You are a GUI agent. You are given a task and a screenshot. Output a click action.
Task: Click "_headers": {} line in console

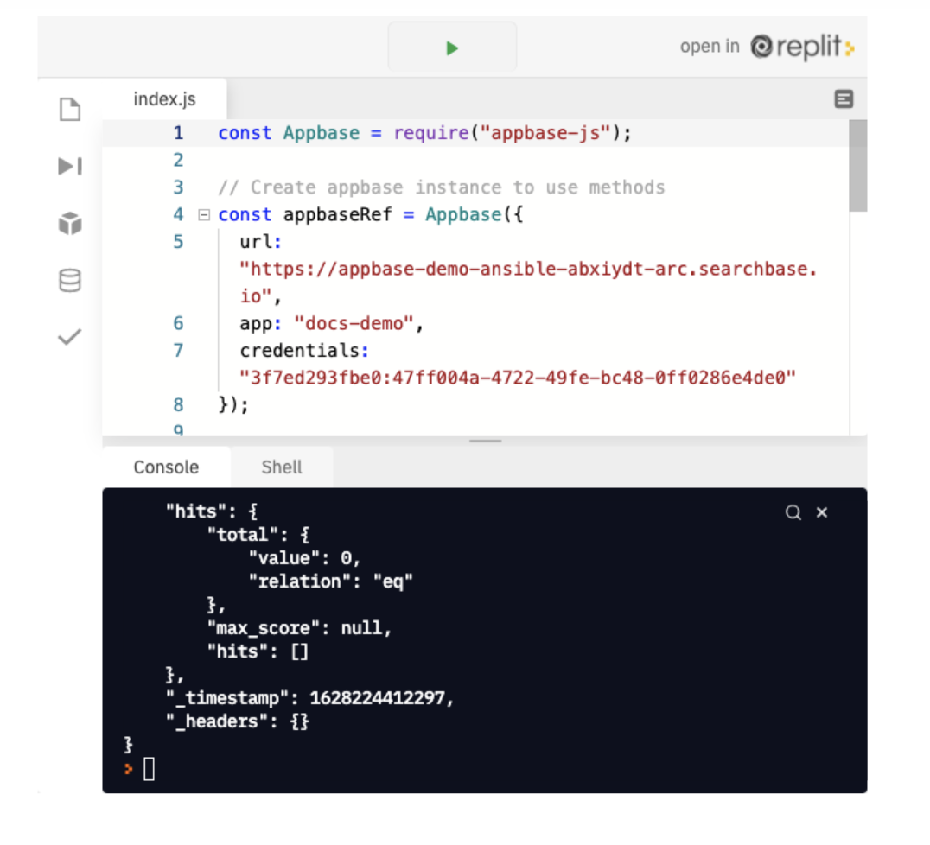coord(237,721)
